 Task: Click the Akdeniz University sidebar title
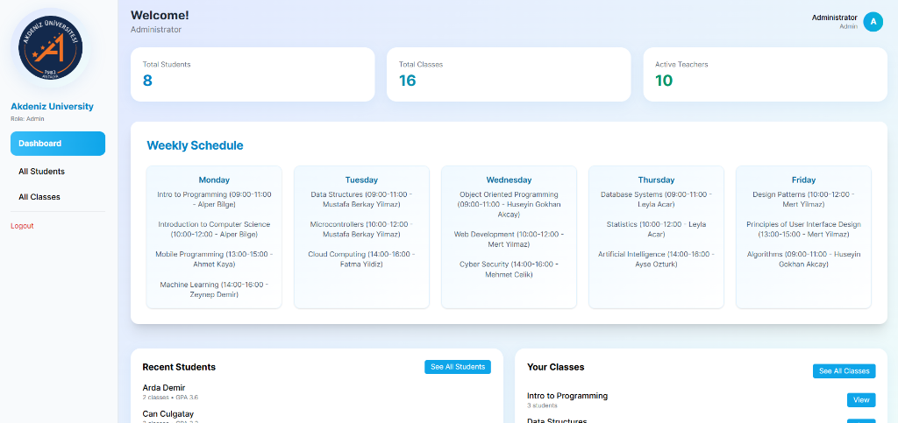(52, 106)
